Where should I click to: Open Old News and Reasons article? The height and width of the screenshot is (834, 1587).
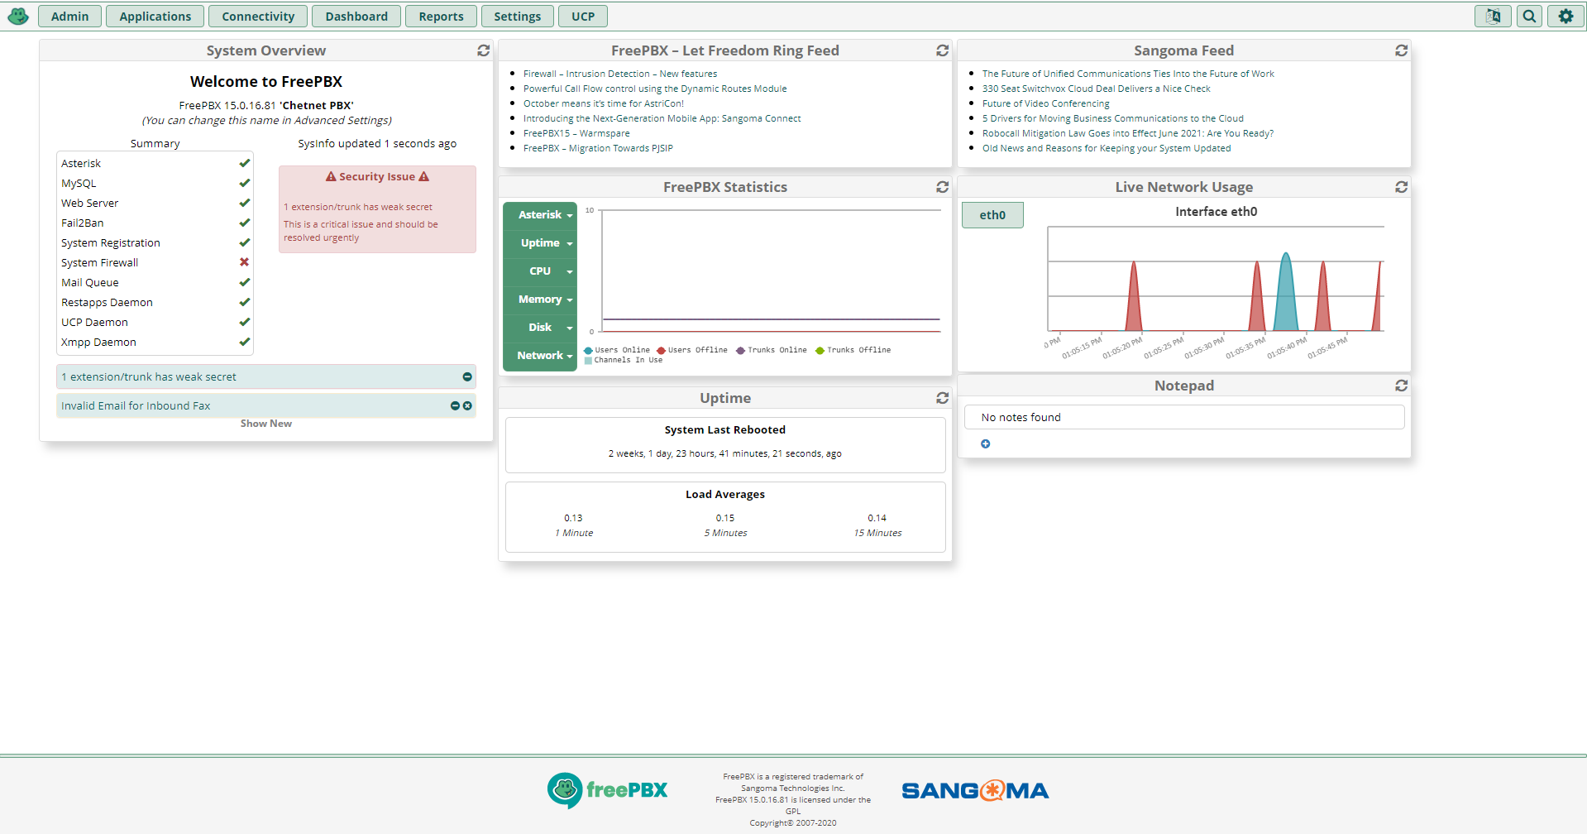pos(1107,148)
